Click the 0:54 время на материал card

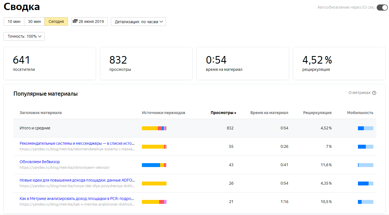243,64
